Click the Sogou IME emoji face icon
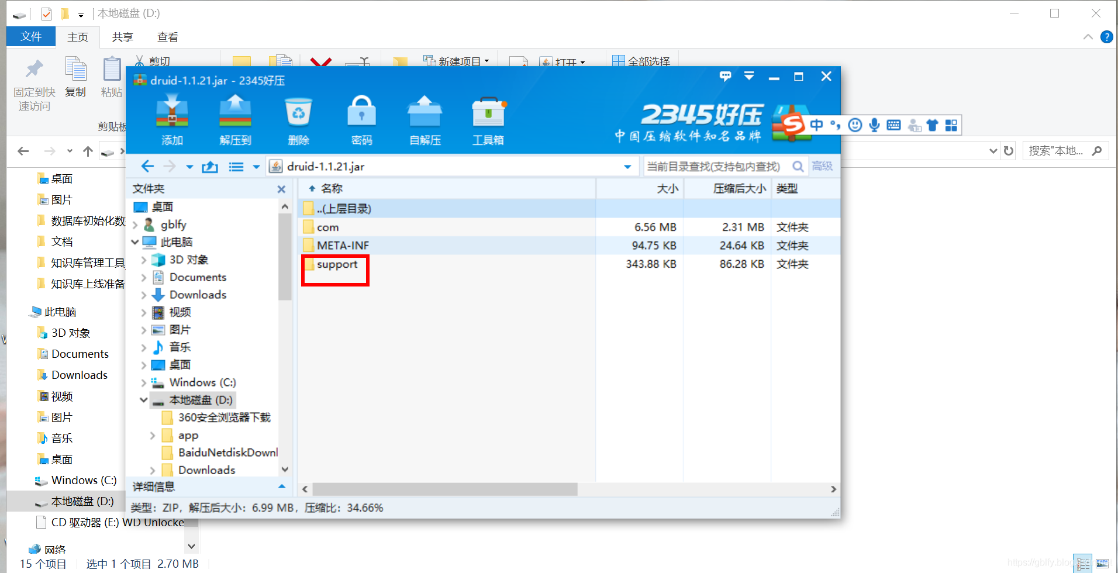Image resolution: width=1118 pixels, height=573 pixels. click(x=855, y=125)
